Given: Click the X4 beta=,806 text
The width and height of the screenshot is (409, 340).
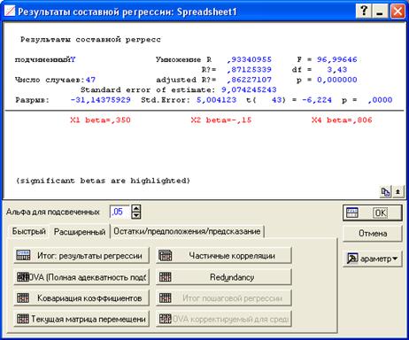Looking at the screenshot, I should tap(342, 120).
